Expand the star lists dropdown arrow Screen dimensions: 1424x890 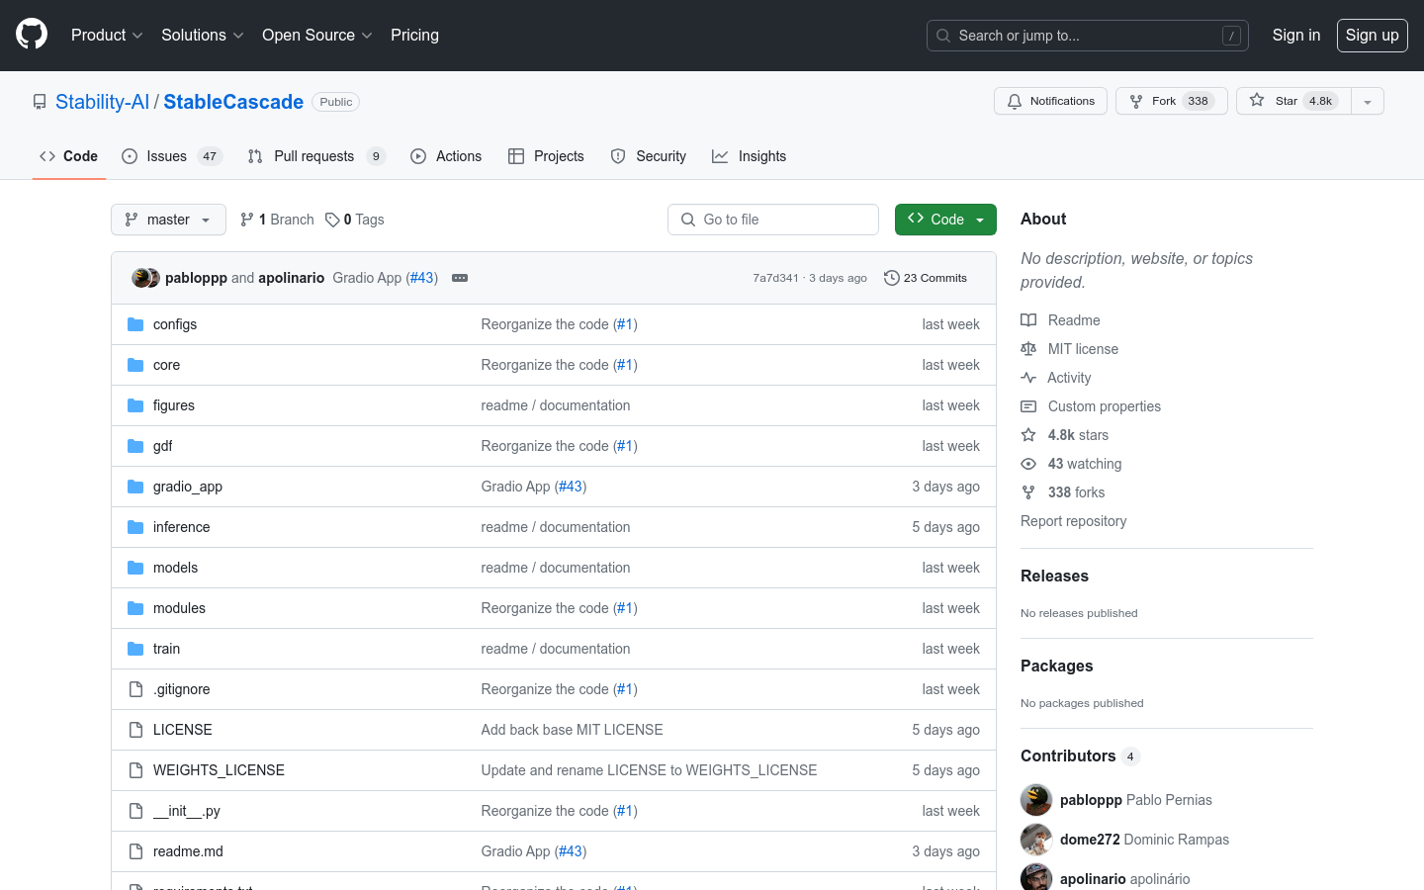1368,101
